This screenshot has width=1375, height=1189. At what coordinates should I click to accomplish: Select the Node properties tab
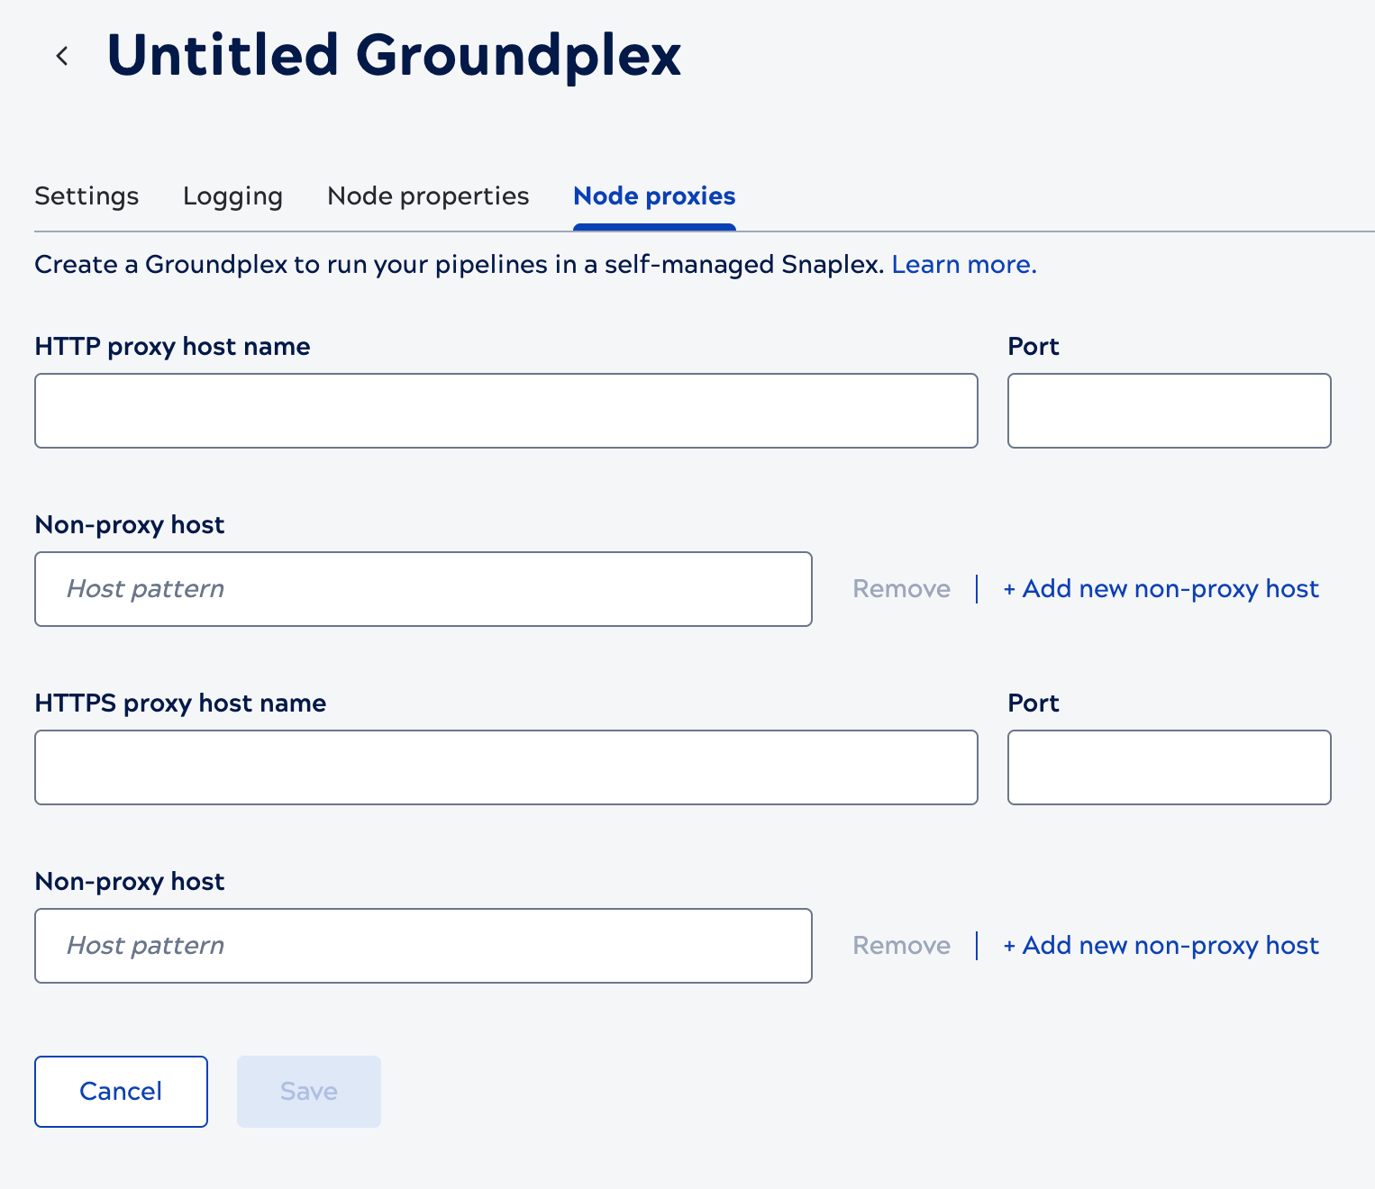428,196
